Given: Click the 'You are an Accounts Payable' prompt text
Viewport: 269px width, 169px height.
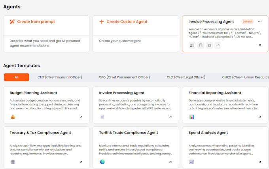Looking at the screenshot, I should coord(225,33).
